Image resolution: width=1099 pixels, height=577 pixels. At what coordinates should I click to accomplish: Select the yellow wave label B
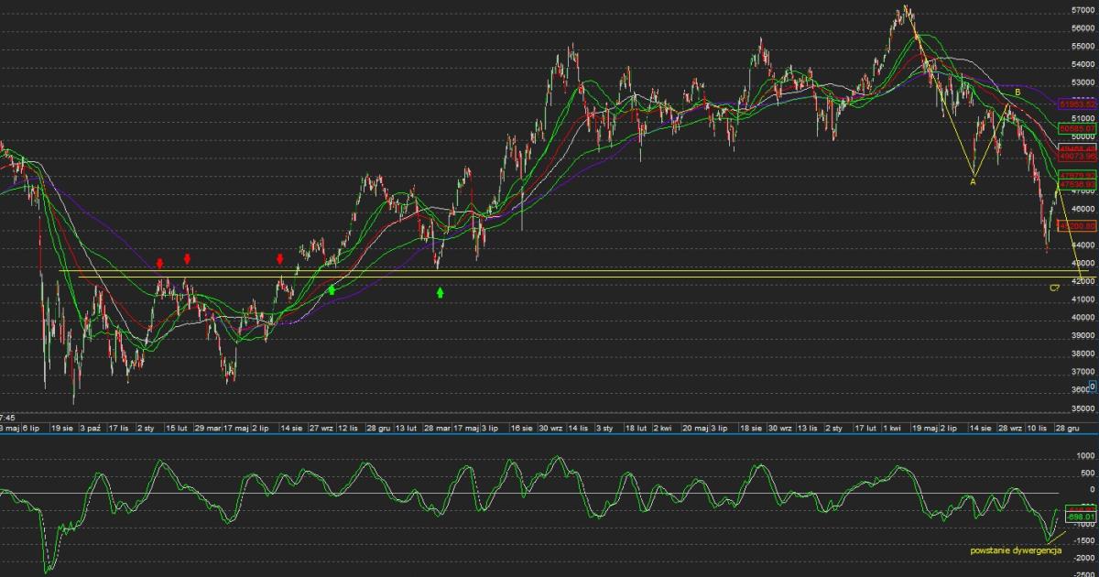tap(1017, 93)
